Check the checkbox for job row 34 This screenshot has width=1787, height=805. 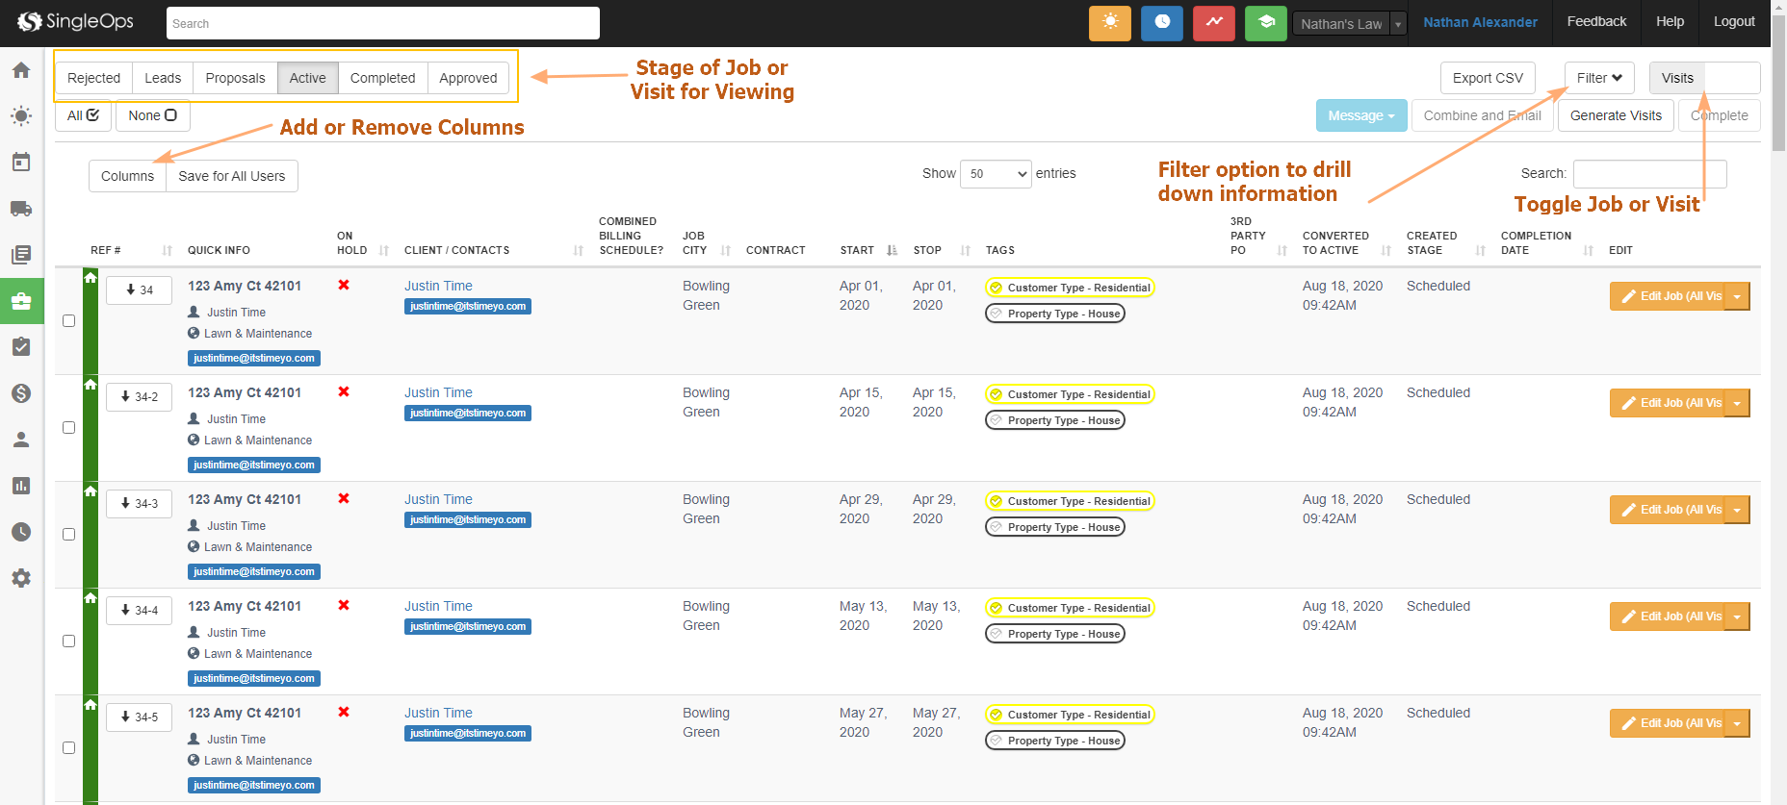coord(68,321)
